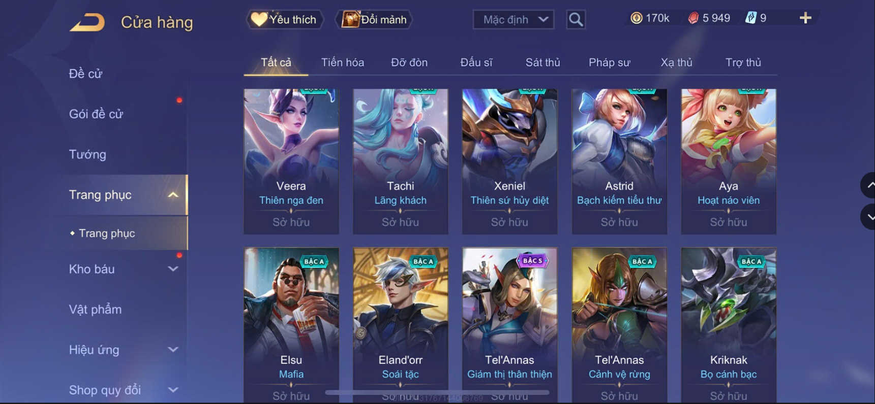Image resolution: width=875 pixels, height=404 pixels.
Task: Select Veera Thiên nga đen skin card
Action: pyautogui.click(x=291, y=161)
